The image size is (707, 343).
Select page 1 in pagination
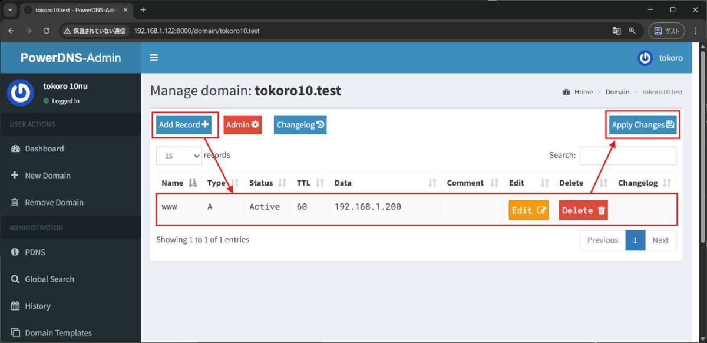635,240
